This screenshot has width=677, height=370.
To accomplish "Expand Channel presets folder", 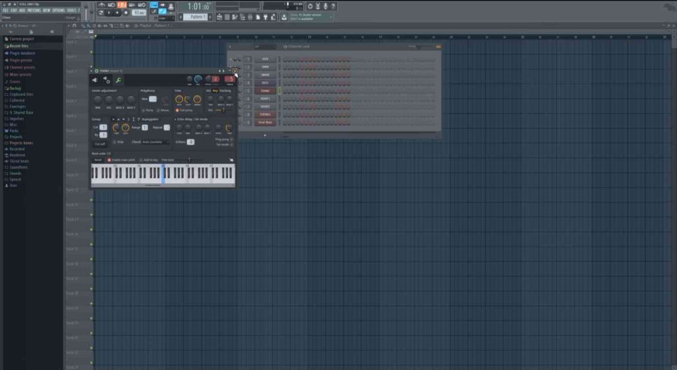I will [x=22, y=67].
